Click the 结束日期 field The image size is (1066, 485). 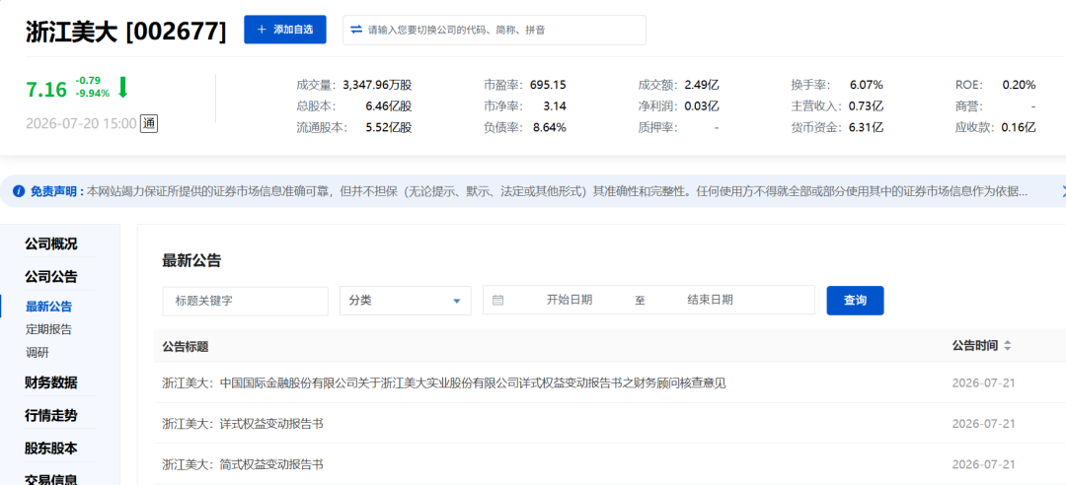(x=710, y=301)
